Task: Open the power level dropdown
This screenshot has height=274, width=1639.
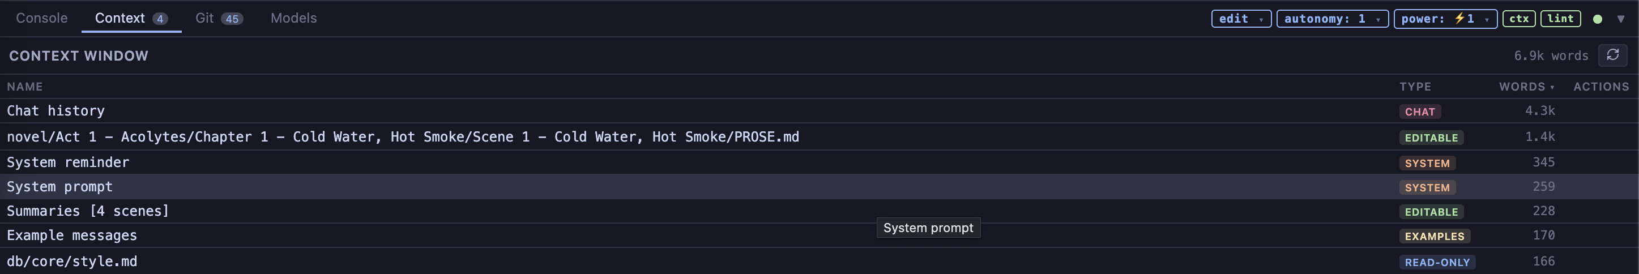Action: pyautogui.click(x=1444, y=19)
